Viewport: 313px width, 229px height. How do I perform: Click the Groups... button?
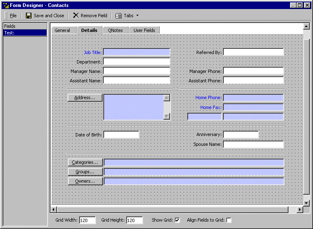coord(85,172)
